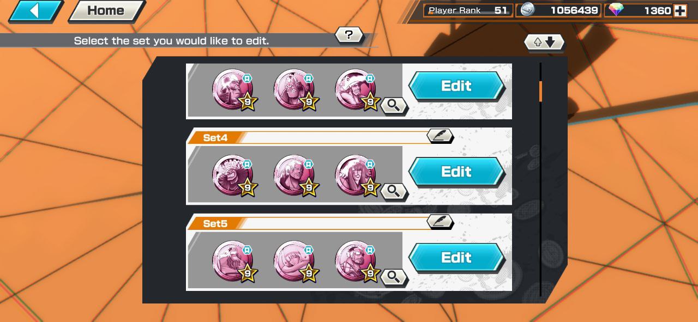698x322 pixels.
Task: Click the rename quill icon for Set5
Action: (440, 221)
